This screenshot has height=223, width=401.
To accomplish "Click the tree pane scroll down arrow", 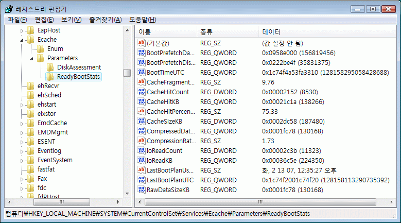I will [x=127, y=194].
